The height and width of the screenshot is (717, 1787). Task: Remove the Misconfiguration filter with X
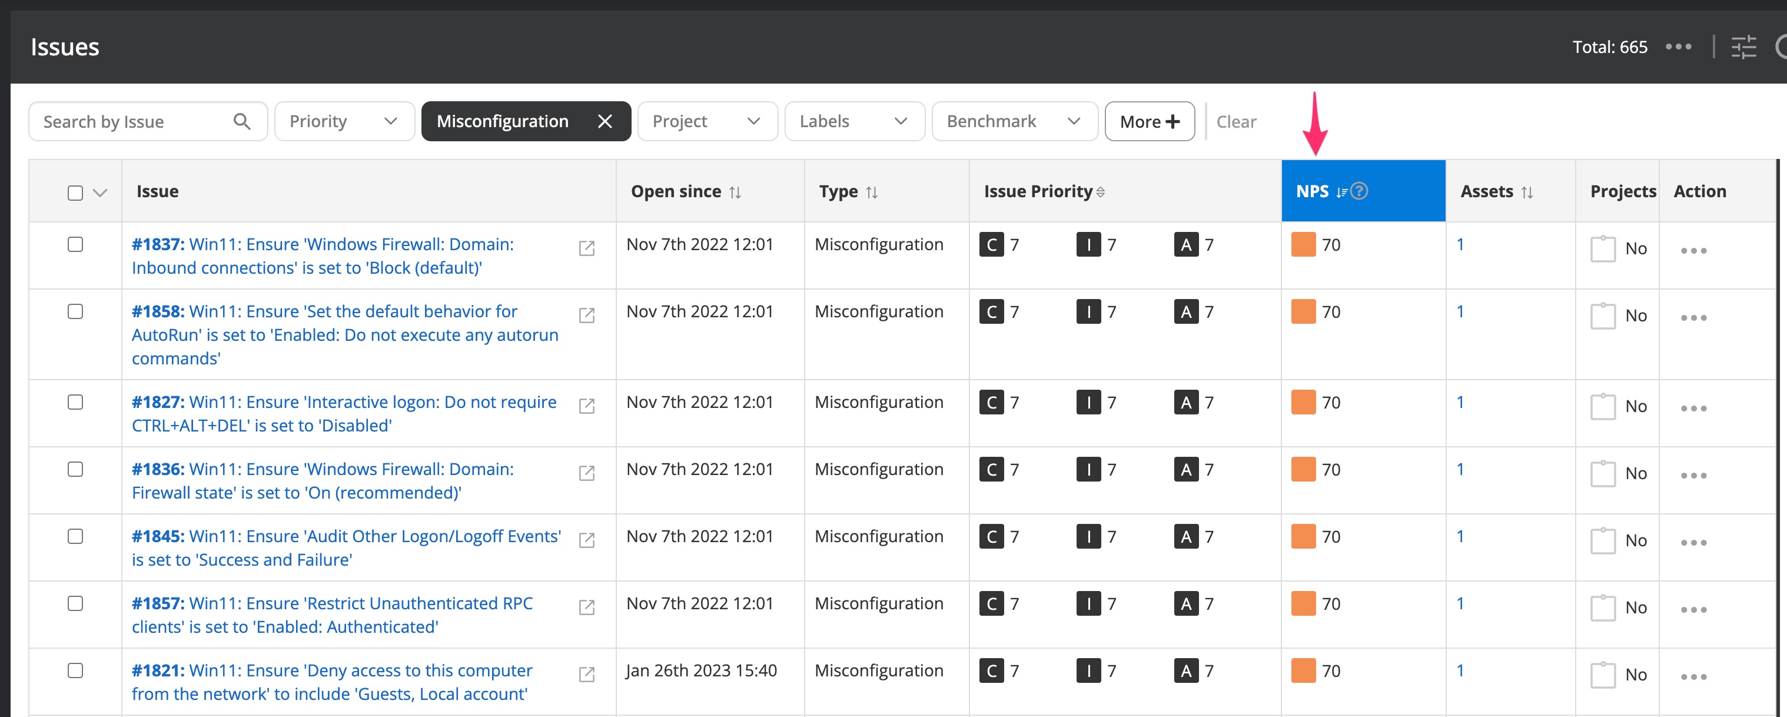604,121
